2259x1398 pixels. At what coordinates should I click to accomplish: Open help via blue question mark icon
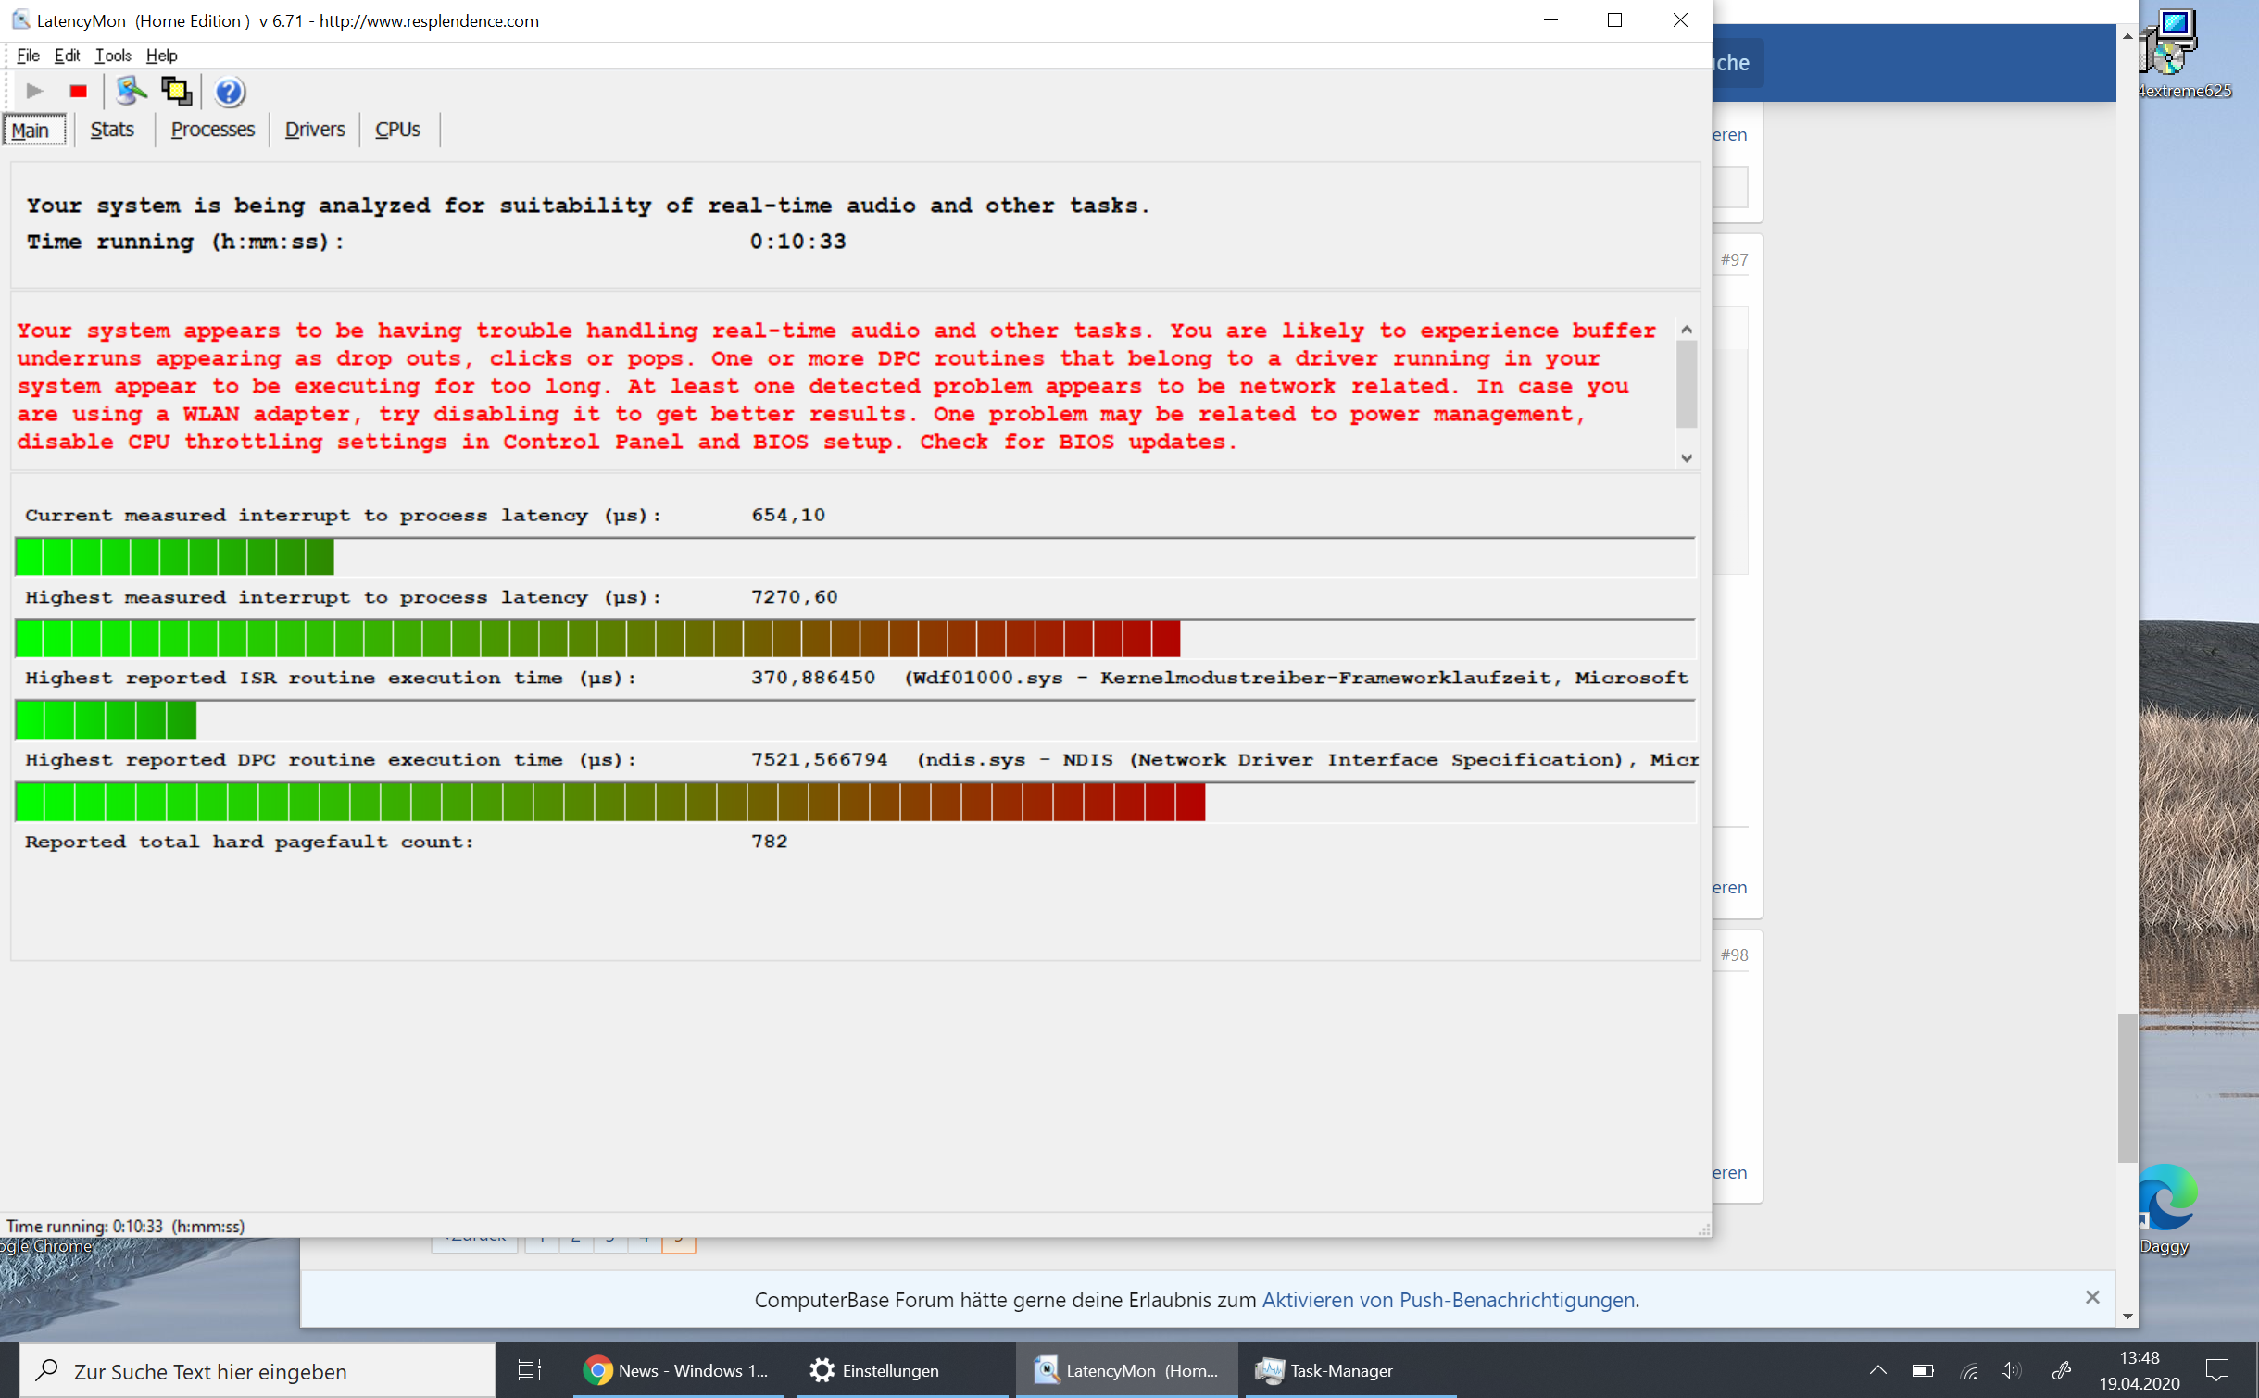tap(229, 92)
